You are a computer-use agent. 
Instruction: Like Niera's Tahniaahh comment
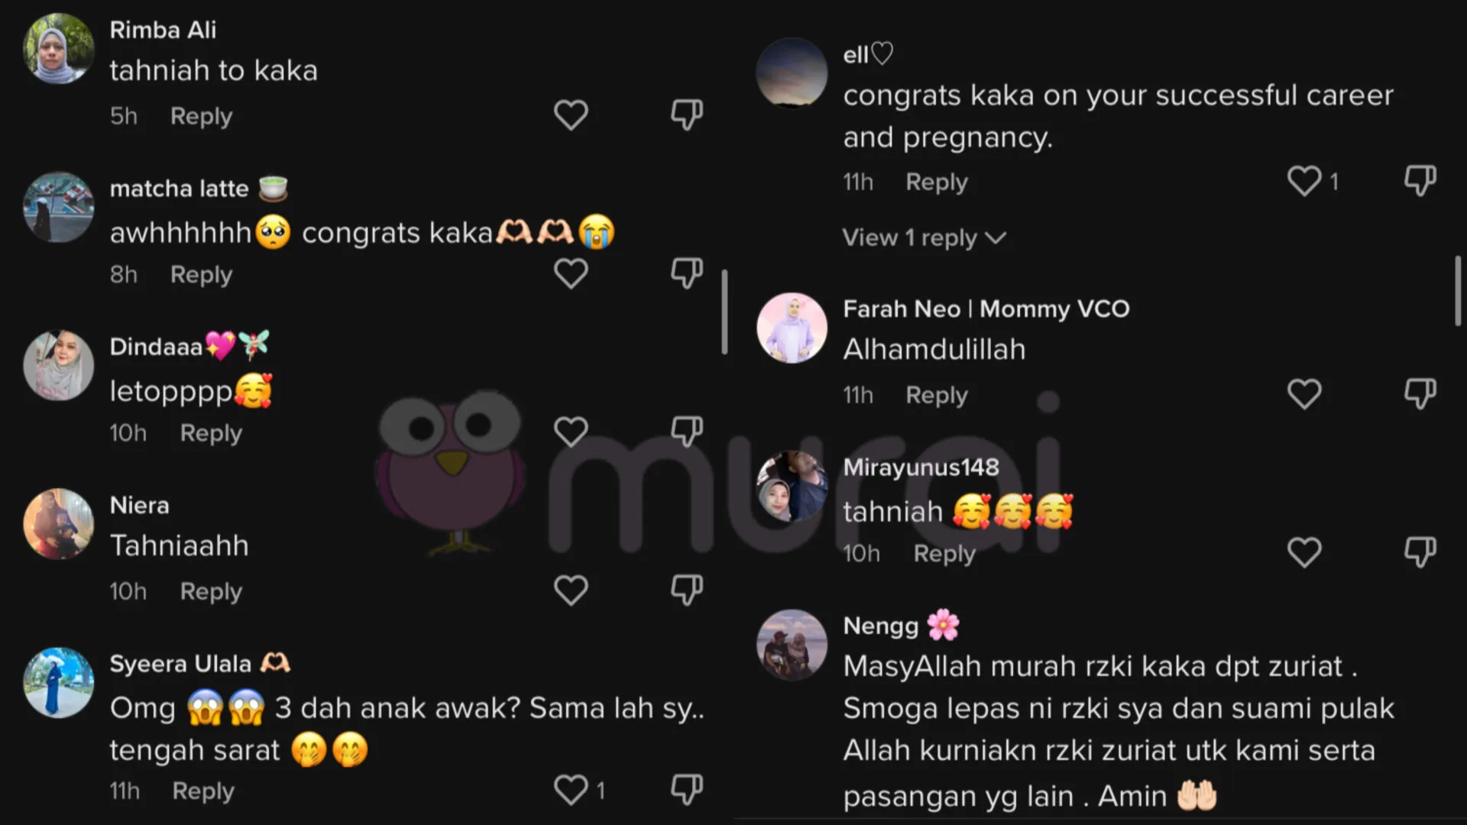(571, 590)
